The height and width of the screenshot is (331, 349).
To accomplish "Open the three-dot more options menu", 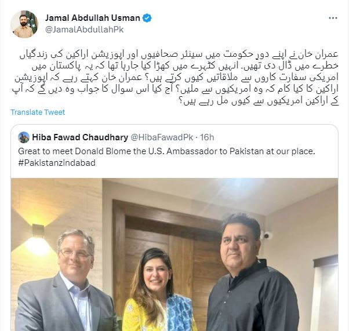I will tap(333, 18).
